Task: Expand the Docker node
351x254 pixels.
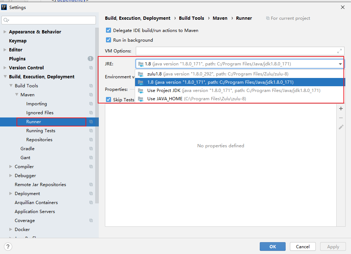Action: 11,229
